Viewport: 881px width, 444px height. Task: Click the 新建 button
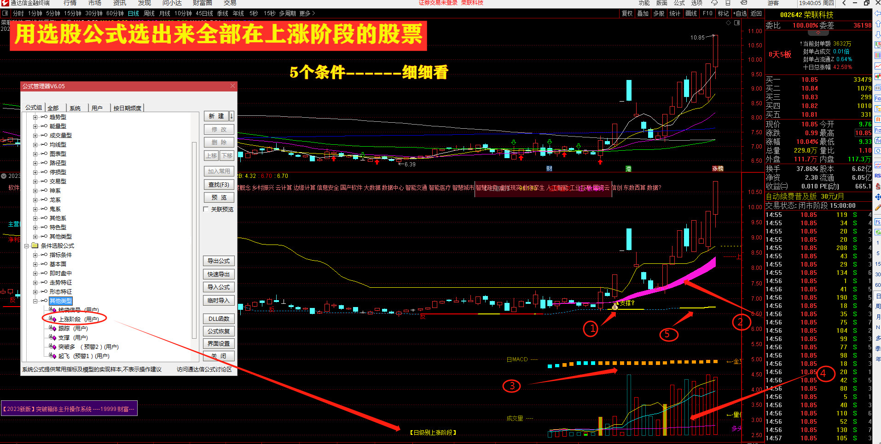coord(216,116)
